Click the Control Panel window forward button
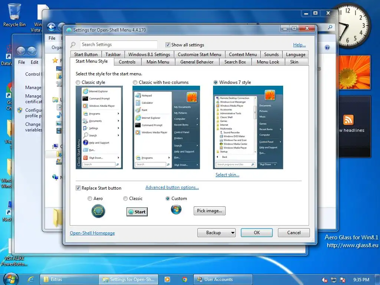The image size is (380, 285). (x=32, y=51)
